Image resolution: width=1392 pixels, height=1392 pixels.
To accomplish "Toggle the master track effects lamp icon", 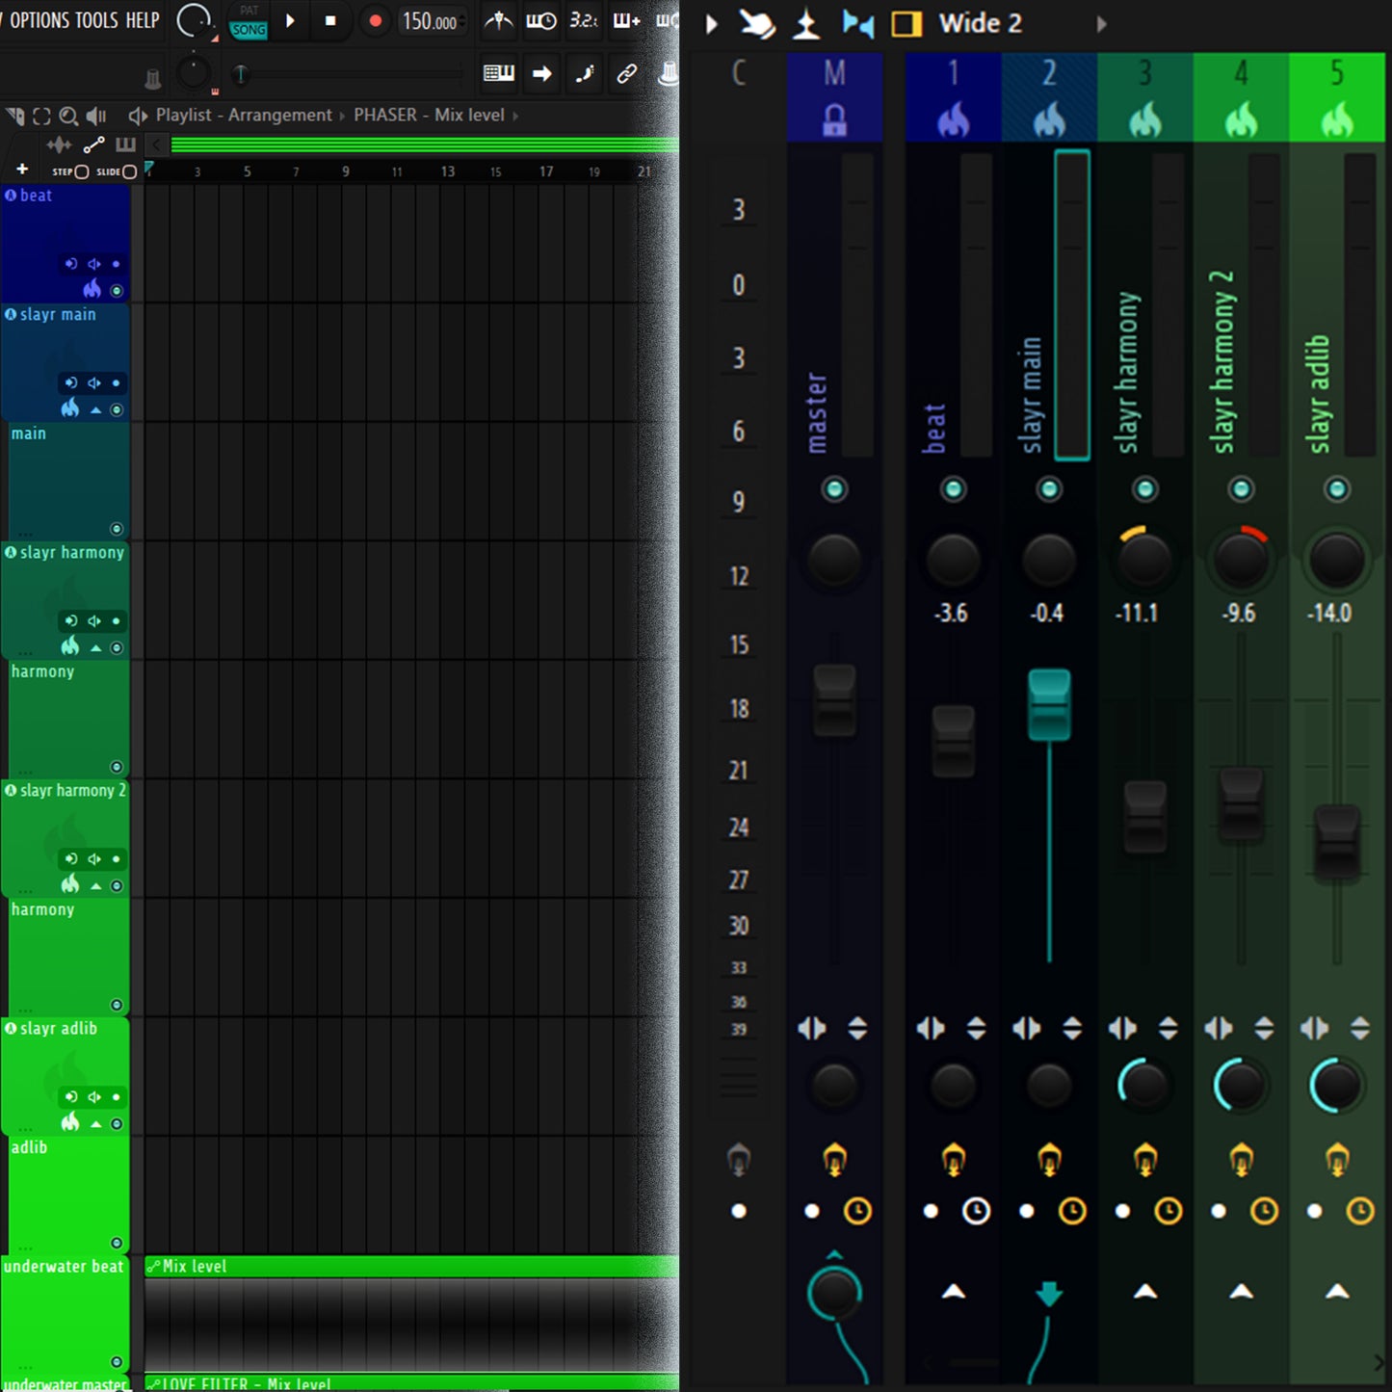I will pyautogui.click(x=834, y=1159).
